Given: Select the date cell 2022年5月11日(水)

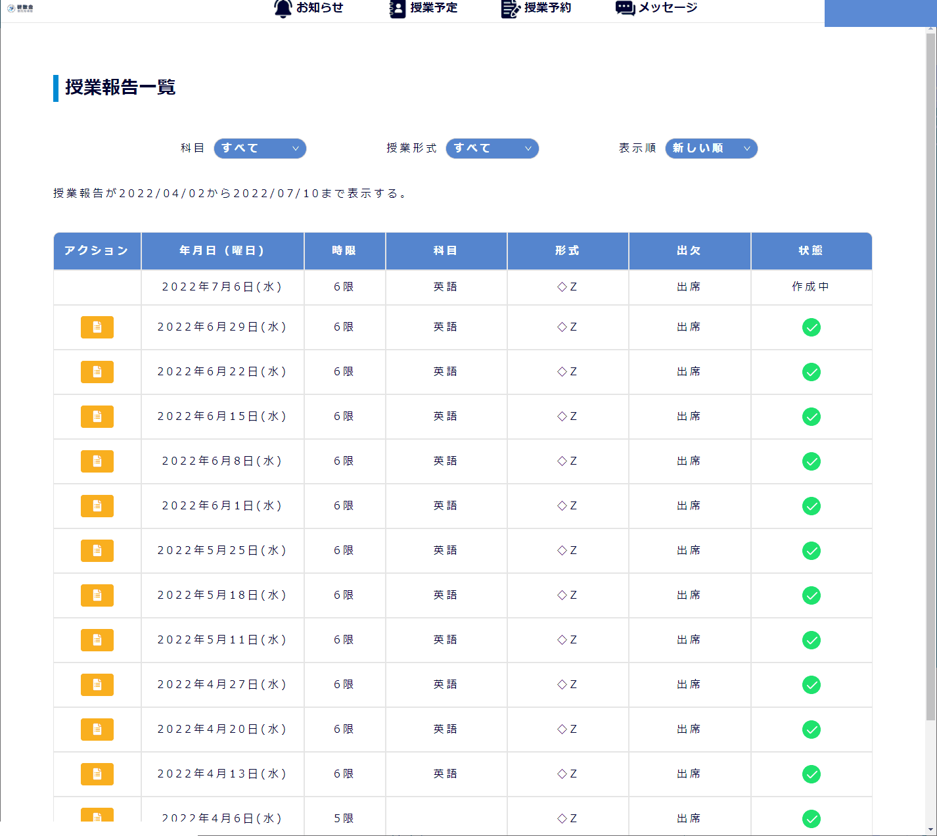Looking at the screenshot, I should click(x=222, y=640).
